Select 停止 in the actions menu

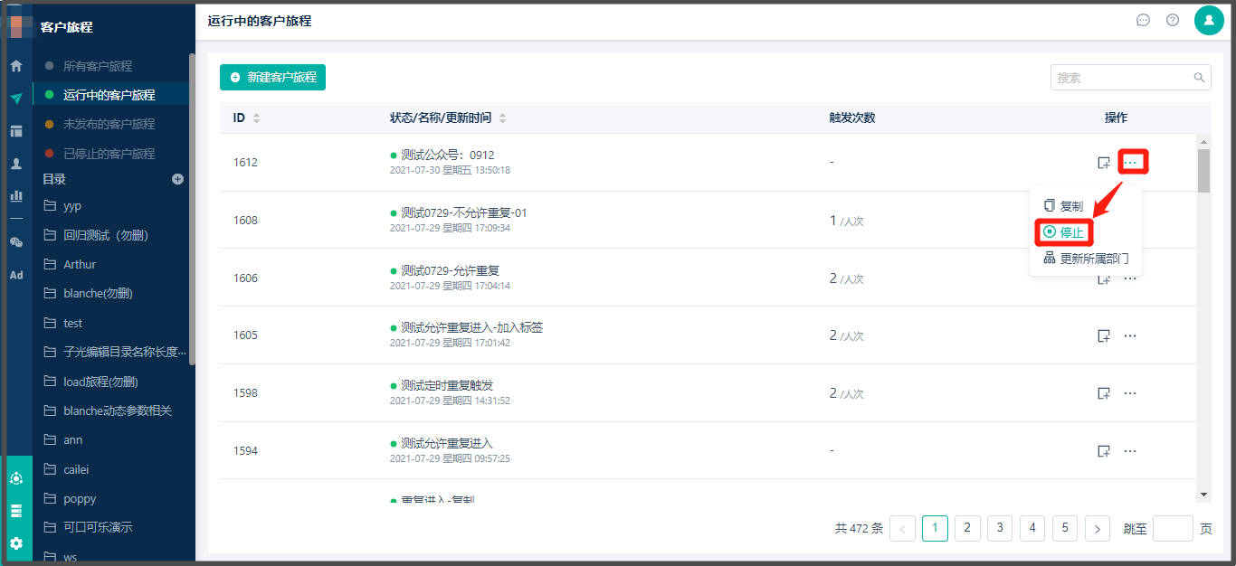point(1063,232)
